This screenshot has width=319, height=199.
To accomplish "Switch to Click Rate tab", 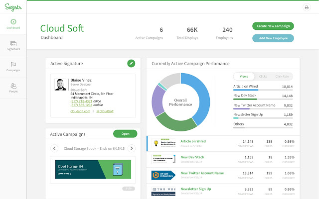I will click(282, 76).
